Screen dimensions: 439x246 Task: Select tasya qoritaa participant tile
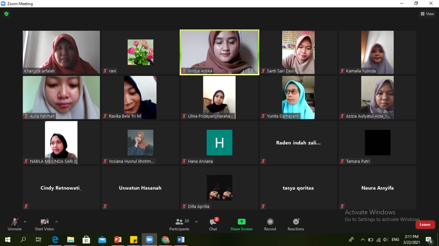[x=298, y=188]
